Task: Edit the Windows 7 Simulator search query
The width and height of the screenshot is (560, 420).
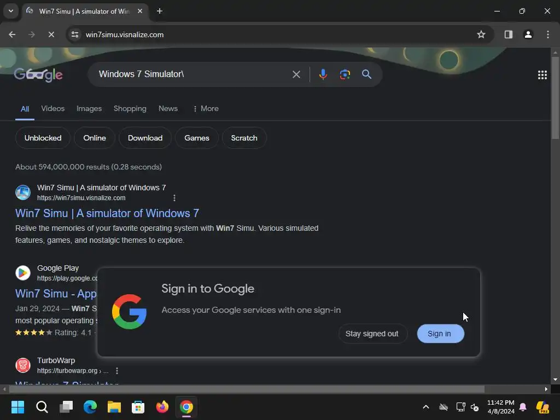Action: 193,74
